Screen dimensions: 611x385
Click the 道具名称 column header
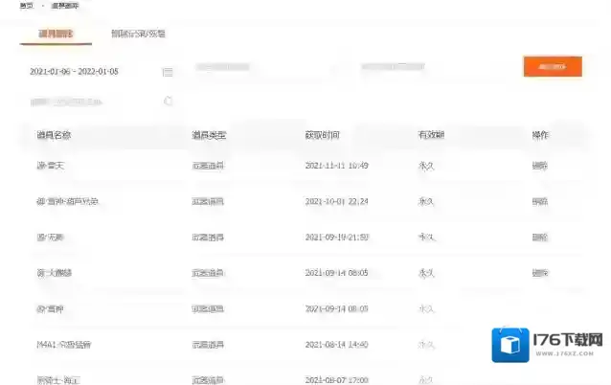tap(54, 135)
